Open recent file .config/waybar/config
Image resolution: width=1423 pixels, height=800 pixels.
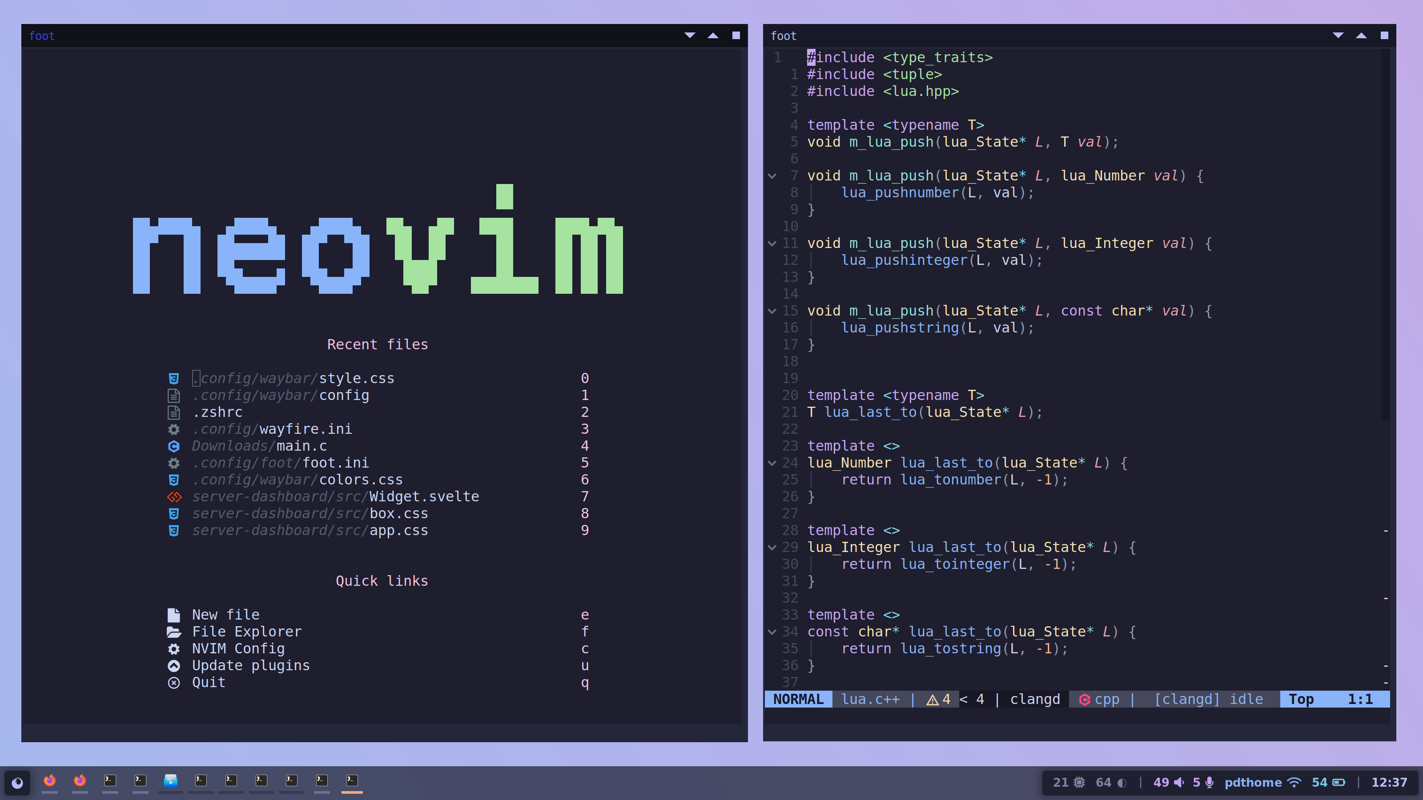tap(378, 395)
